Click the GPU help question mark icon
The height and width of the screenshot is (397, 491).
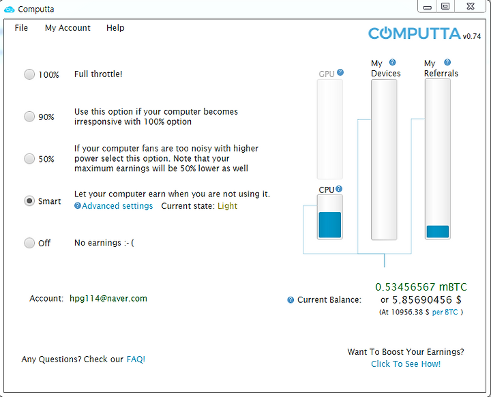coord(340,72)
